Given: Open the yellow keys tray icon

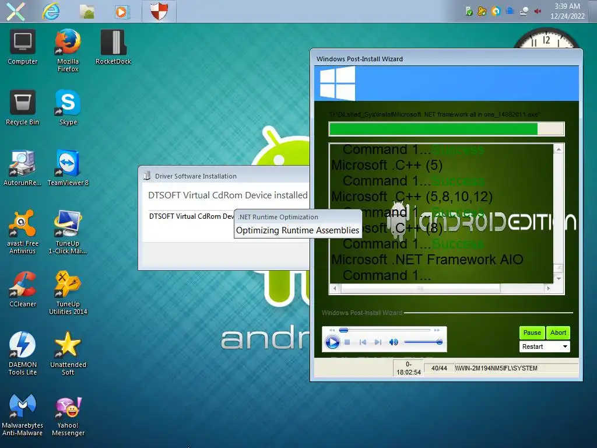Looking at the screenshot, I should [x=482, y=11].
